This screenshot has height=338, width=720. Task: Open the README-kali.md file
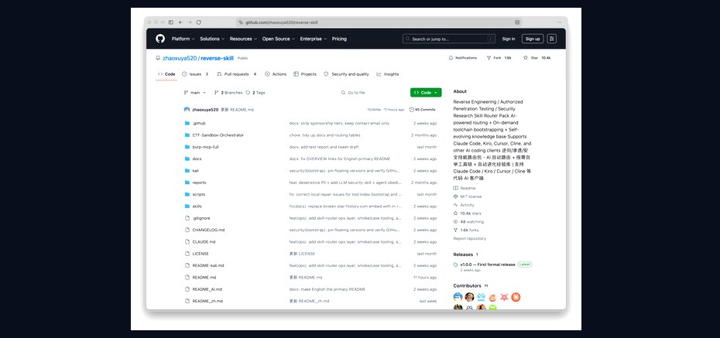pyautogui.click(x=208, y=265)
